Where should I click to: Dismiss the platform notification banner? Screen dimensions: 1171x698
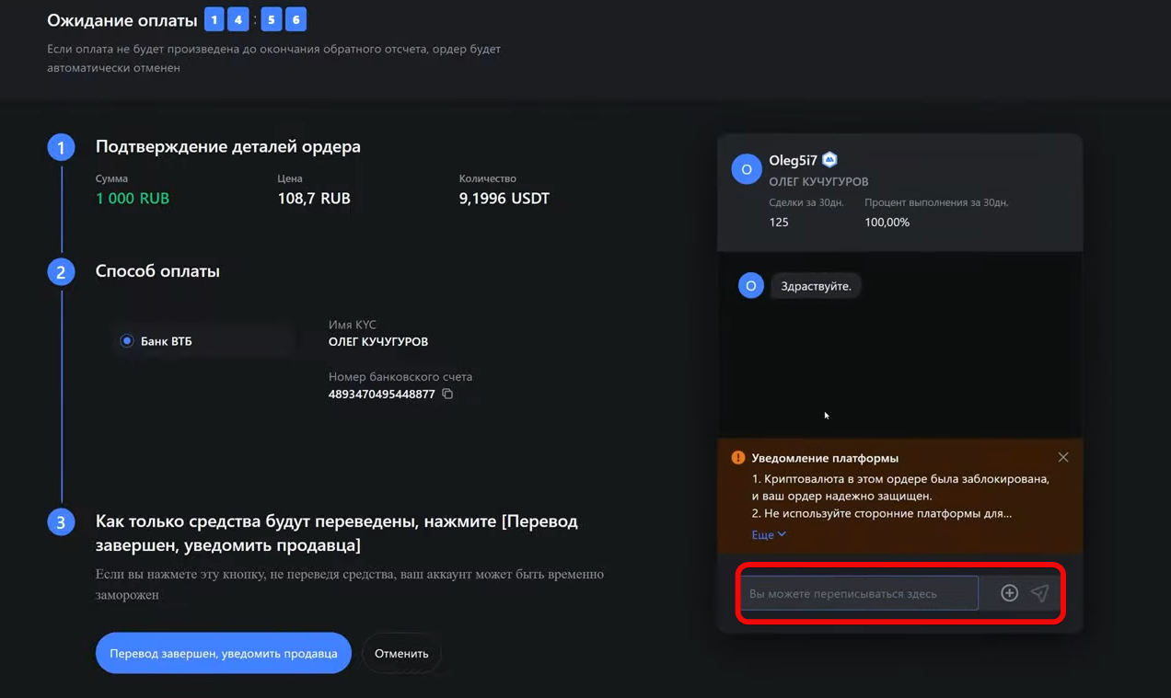pyautogui.click(x=1063, y=457)
